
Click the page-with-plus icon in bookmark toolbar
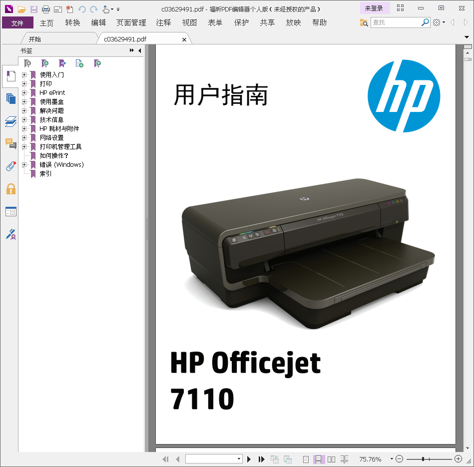coord(79,63)
